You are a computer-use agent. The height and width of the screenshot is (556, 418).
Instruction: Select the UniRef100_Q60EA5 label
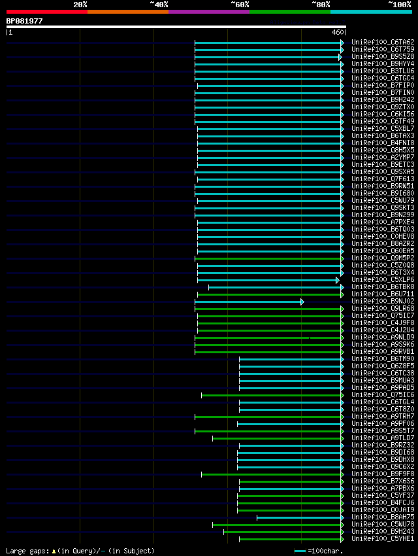point(383,251)
